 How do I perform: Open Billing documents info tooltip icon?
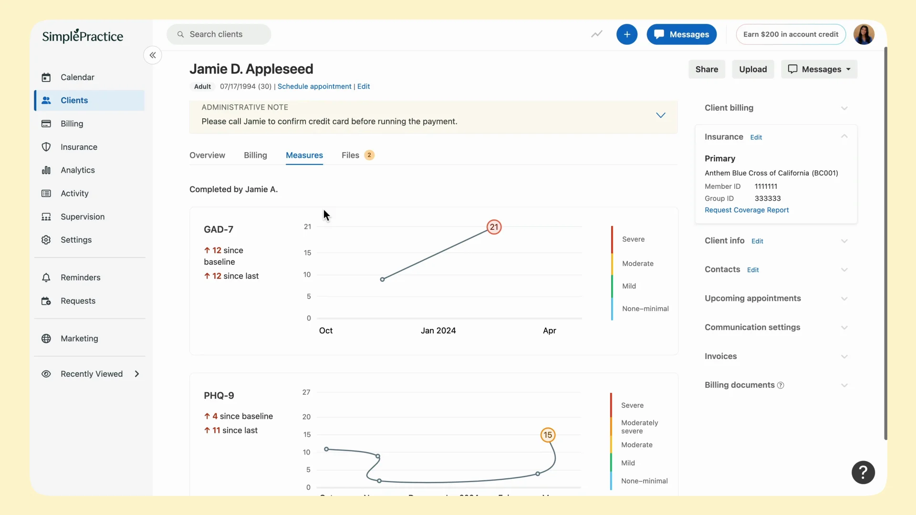[781, 385]
